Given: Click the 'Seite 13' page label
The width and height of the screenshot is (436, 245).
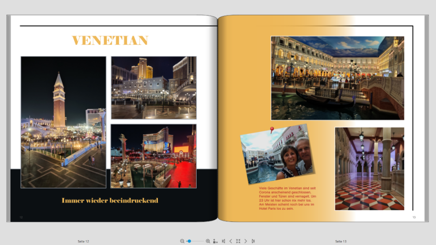Looking at the screenshot, I should [341, 242].
